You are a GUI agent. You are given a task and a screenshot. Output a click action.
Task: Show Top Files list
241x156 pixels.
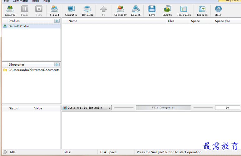coord(184,10)
